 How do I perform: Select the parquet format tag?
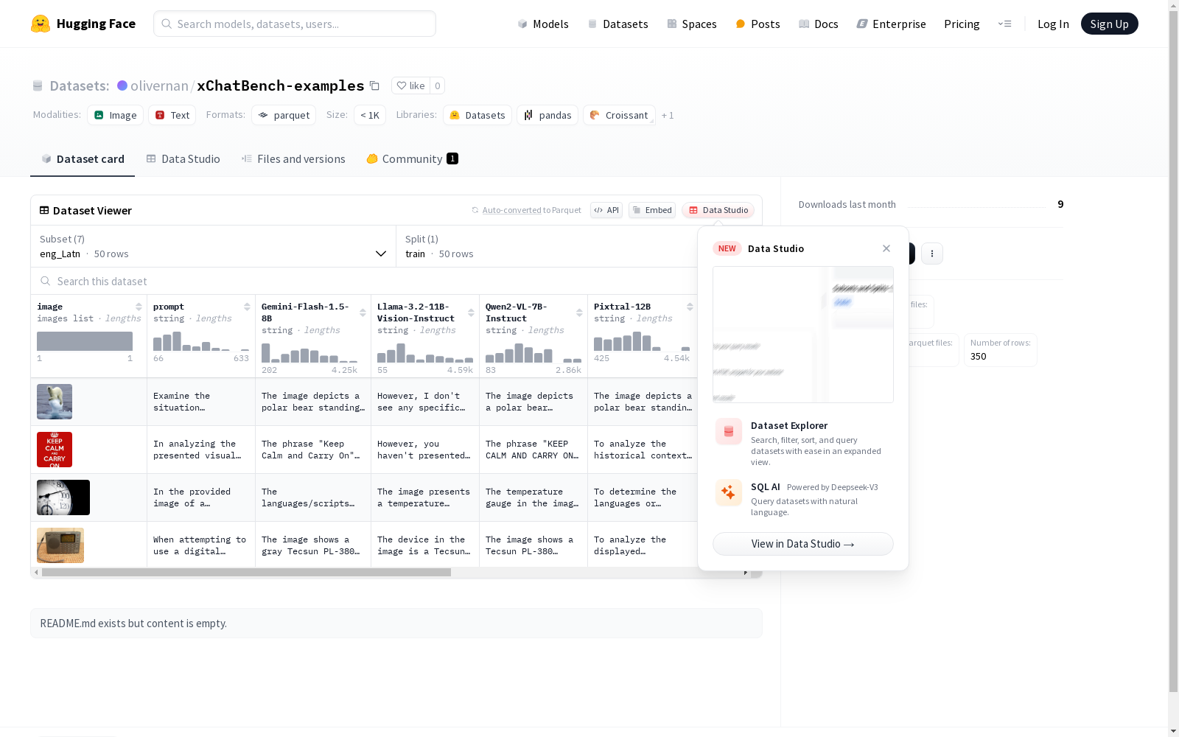[284, 115]
